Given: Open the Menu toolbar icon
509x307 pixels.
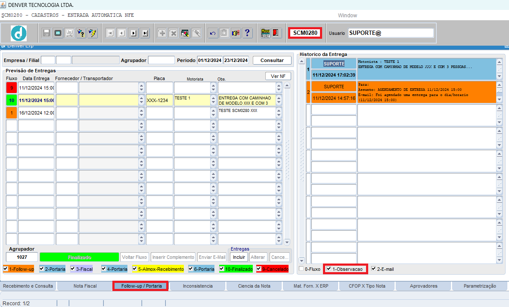Looking at the screenshot, I should pos(266,33).
